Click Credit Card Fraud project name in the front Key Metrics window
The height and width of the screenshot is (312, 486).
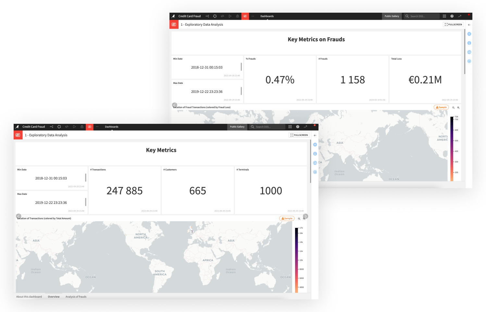point(34,127)
